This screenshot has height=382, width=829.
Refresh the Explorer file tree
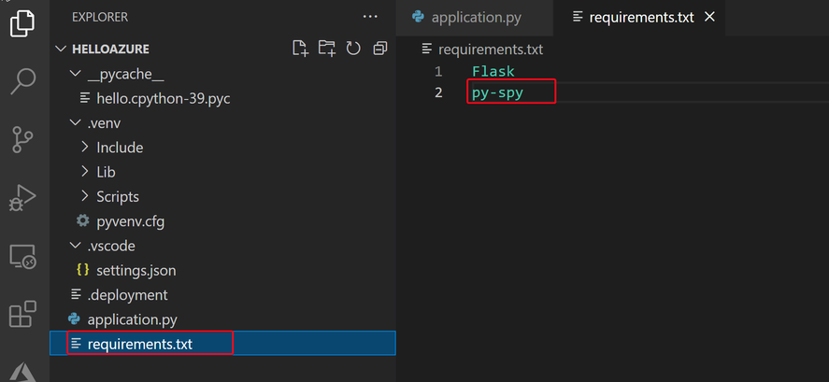coord(353,49)
